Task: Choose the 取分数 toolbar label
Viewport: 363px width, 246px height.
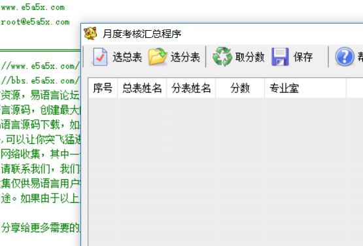Action: point(250,57)
